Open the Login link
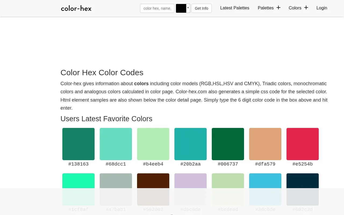 (x=322, y=8)
